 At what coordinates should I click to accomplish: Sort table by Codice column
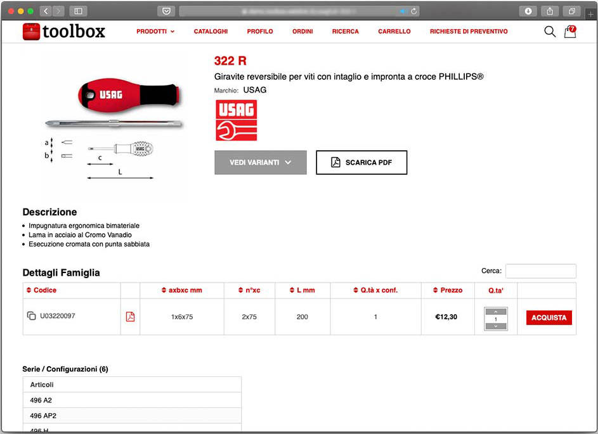[41, 290]
